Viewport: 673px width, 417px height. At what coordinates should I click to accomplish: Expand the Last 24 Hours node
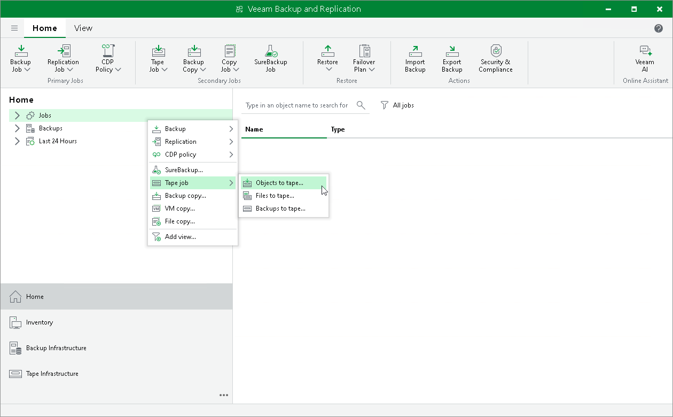click(x=17, y=141)
